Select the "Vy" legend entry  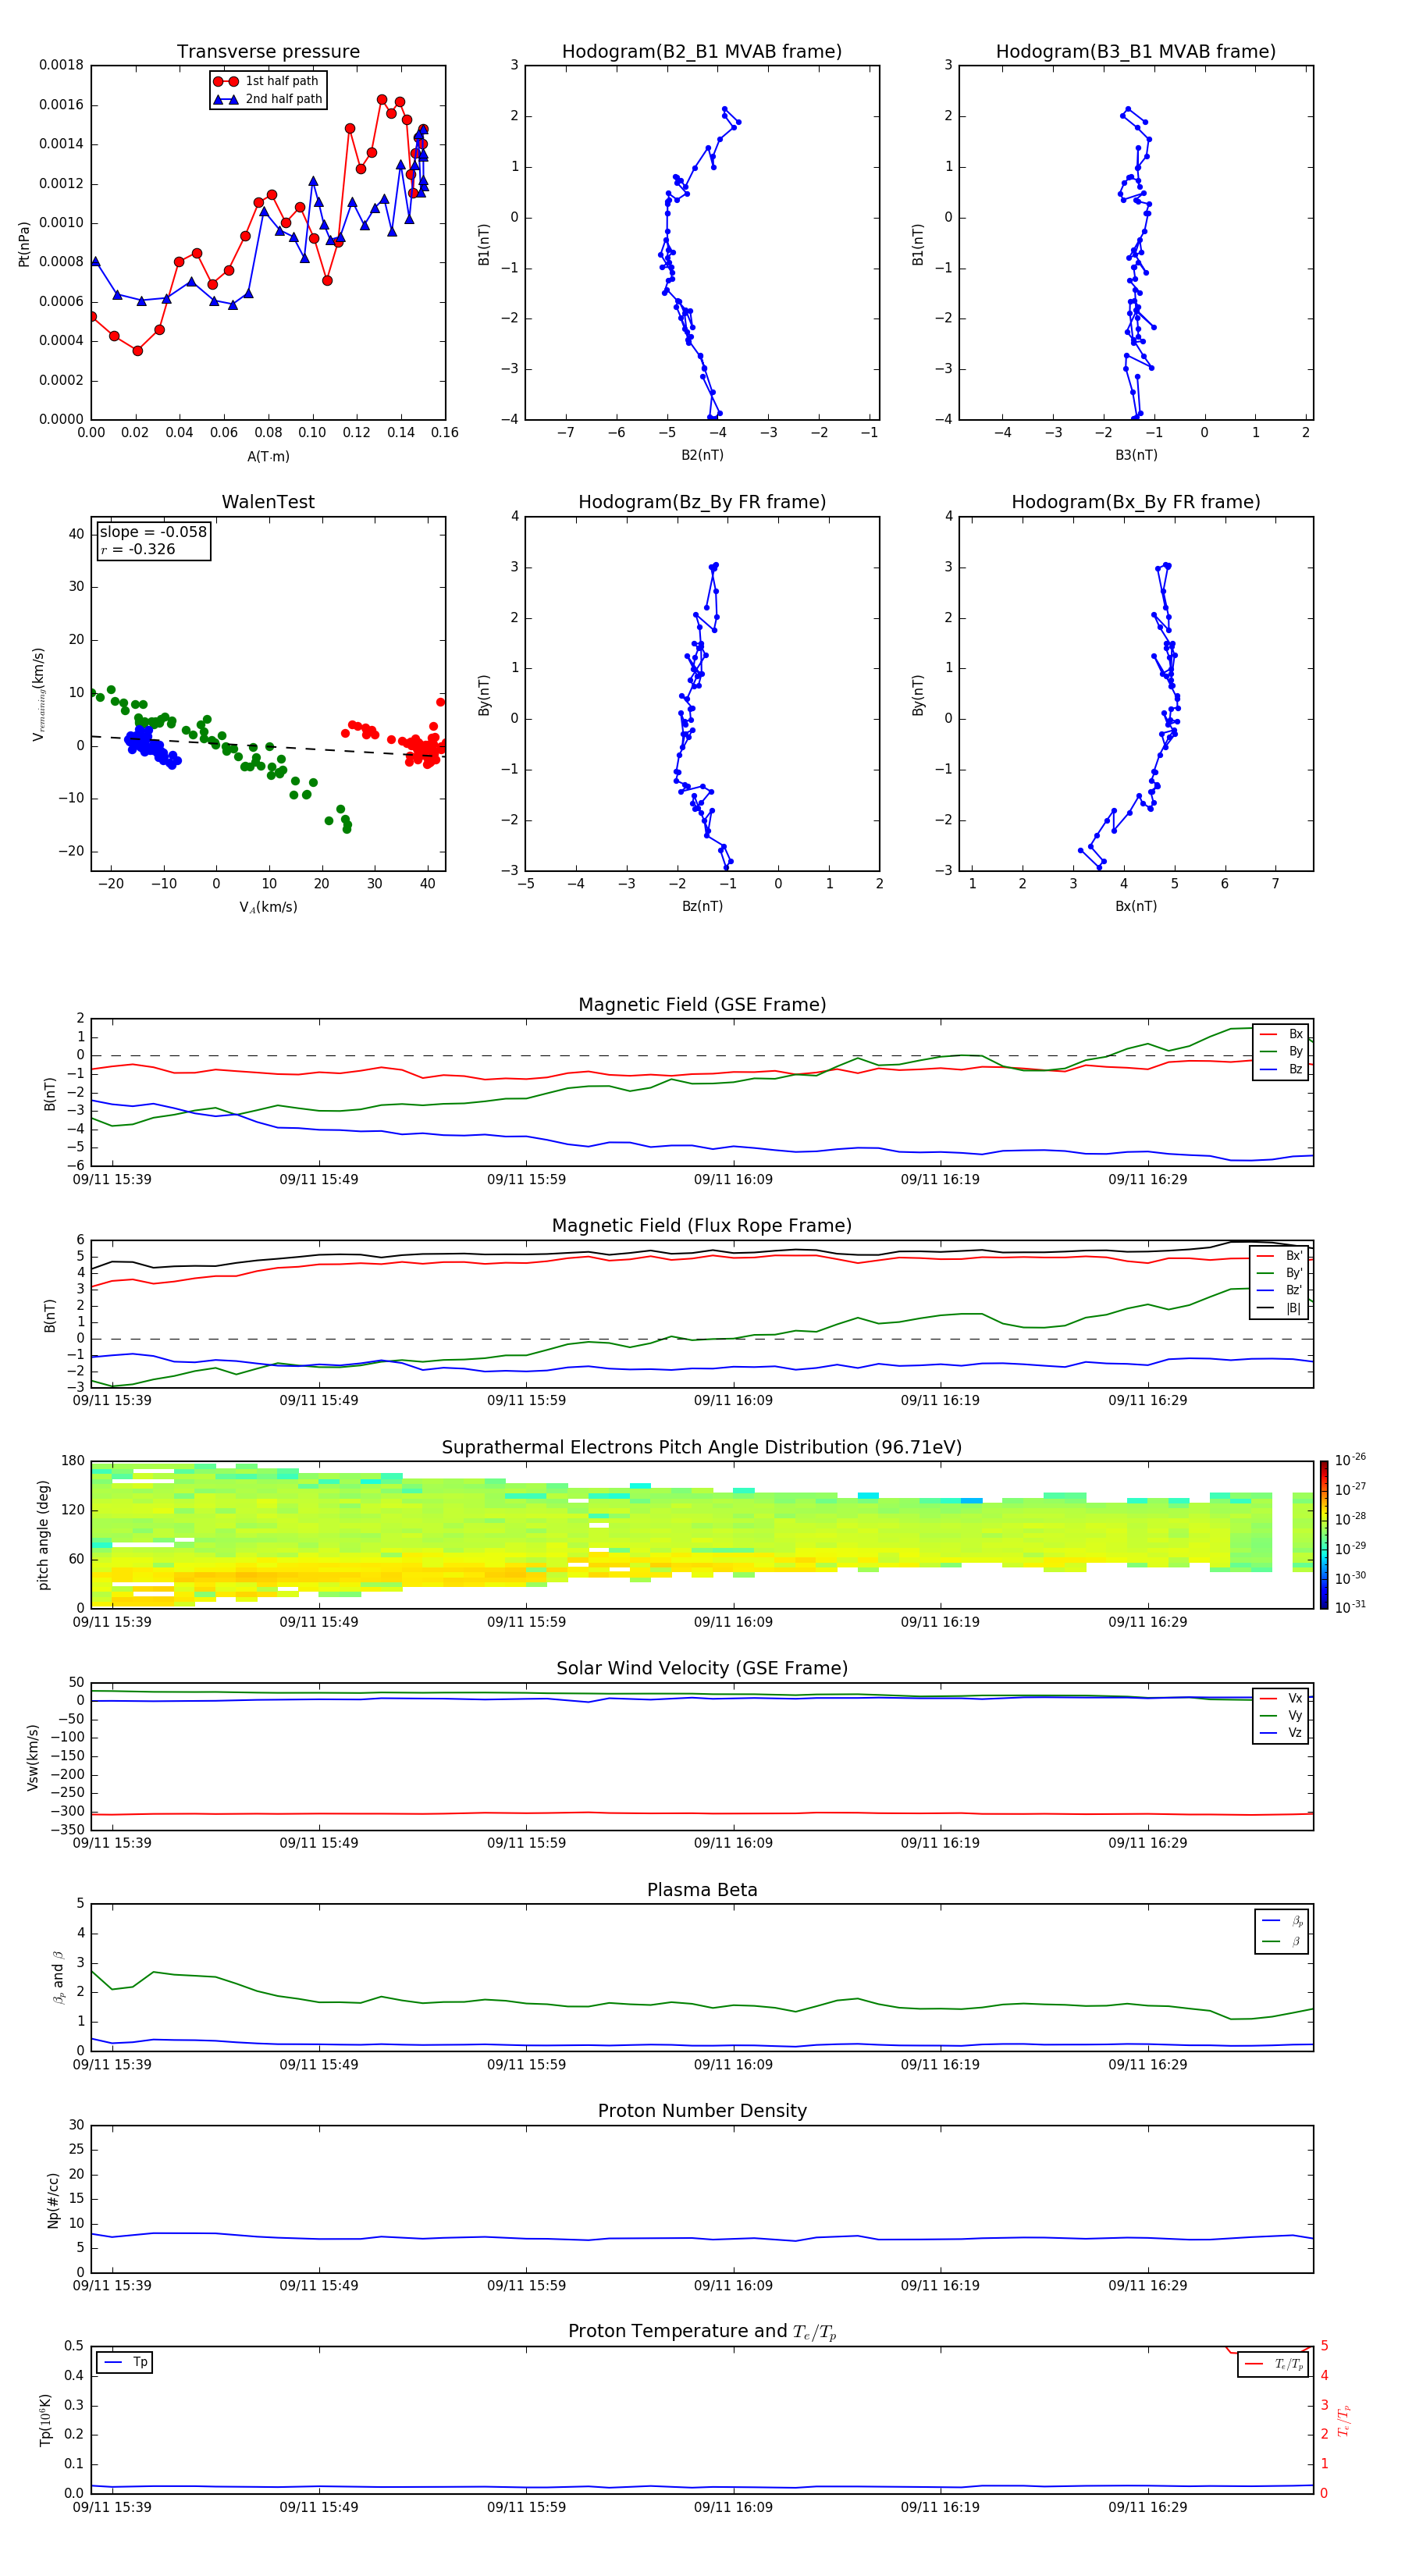point(1281,1716)
